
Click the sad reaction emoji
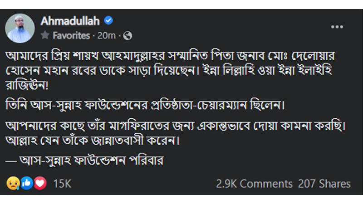pyautogui.click(x=12, y=184)
